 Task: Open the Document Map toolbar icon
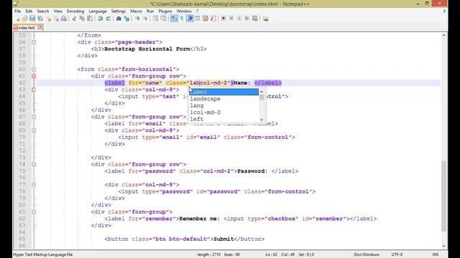coord(206,19)
